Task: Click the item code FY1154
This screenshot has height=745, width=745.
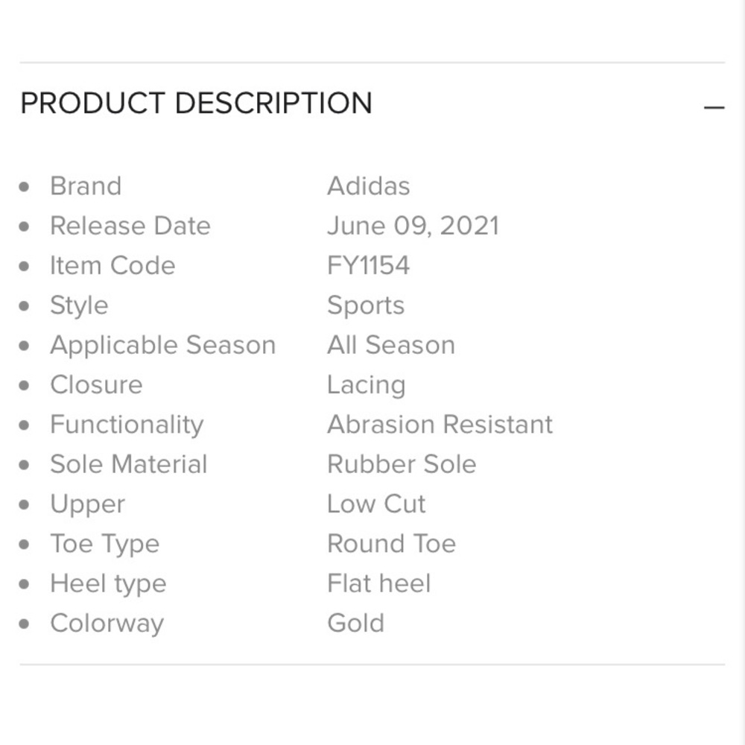Action: click(368, 266)
